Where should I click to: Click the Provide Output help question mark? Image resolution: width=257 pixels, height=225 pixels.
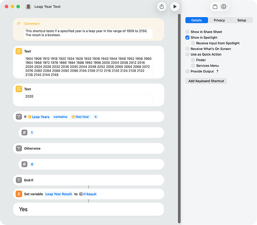(217, 72)
